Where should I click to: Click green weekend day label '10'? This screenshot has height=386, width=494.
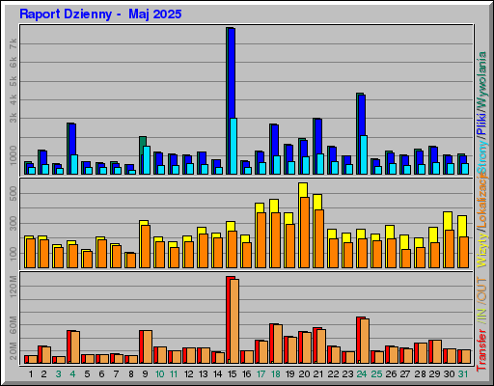(160, 374)
